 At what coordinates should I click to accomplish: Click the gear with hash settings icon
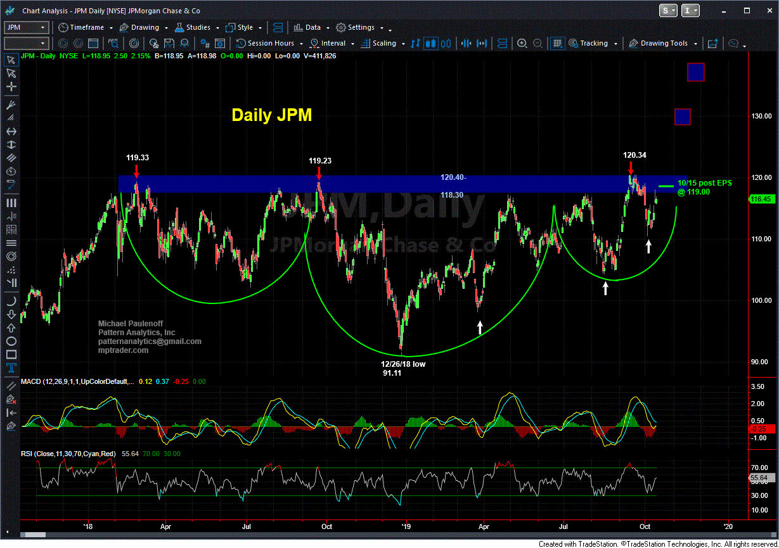point(205,43)
